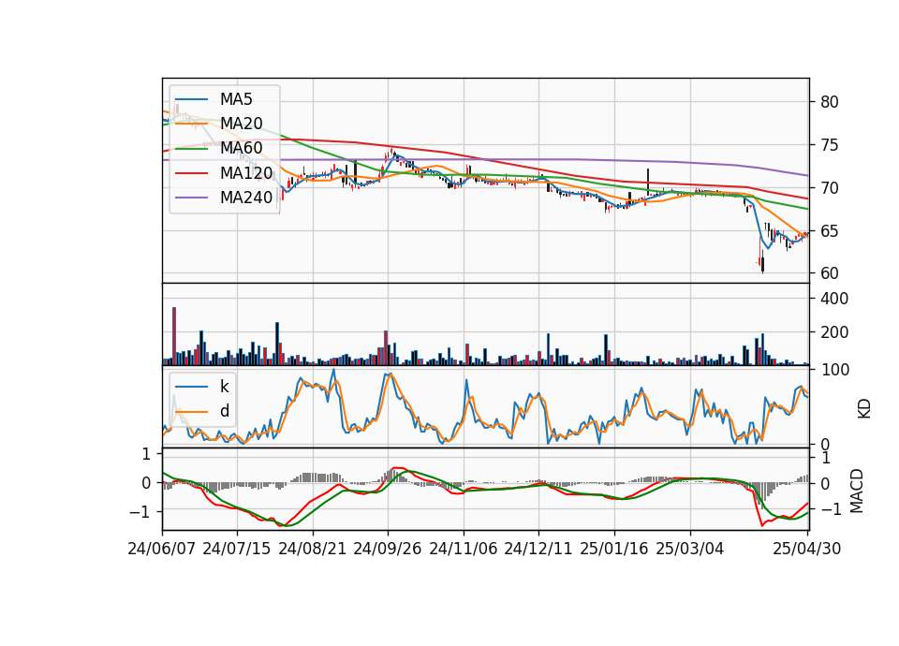Click the volume axis value 200
The image size is (899, 646).
pos(834,332)
